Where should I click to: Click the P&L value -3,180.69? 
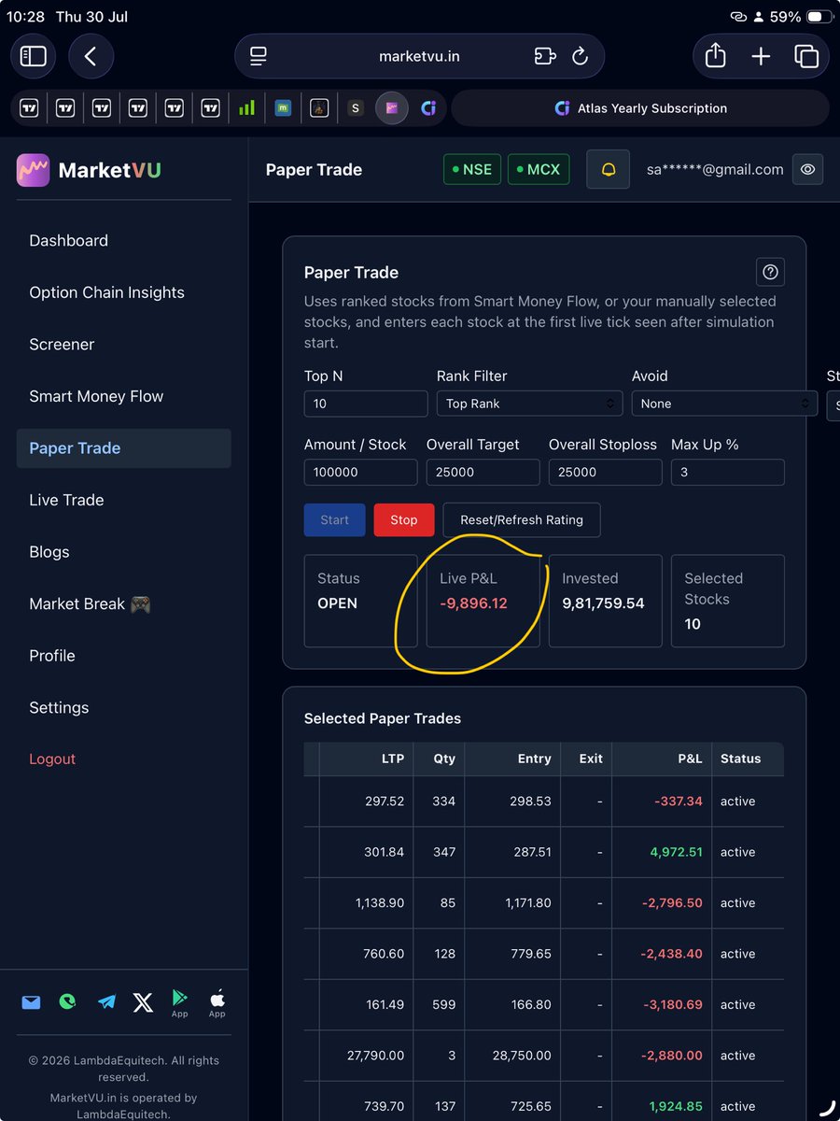tap(672, 1004)
